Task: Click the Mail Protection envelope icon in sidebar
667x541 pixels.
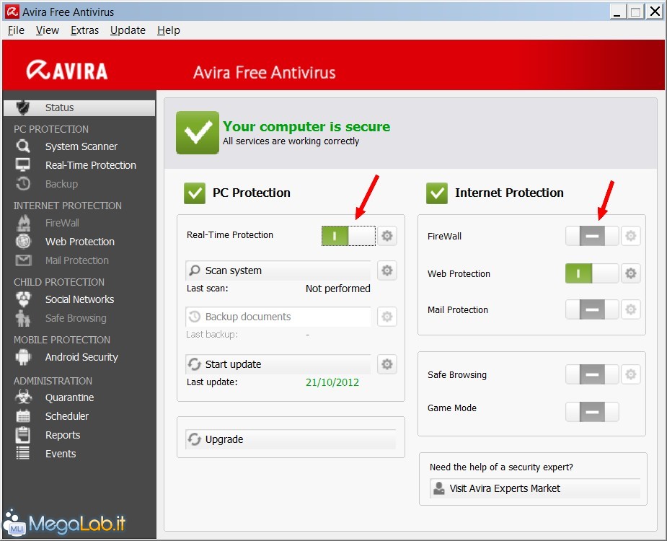Action: click(23, 260)
